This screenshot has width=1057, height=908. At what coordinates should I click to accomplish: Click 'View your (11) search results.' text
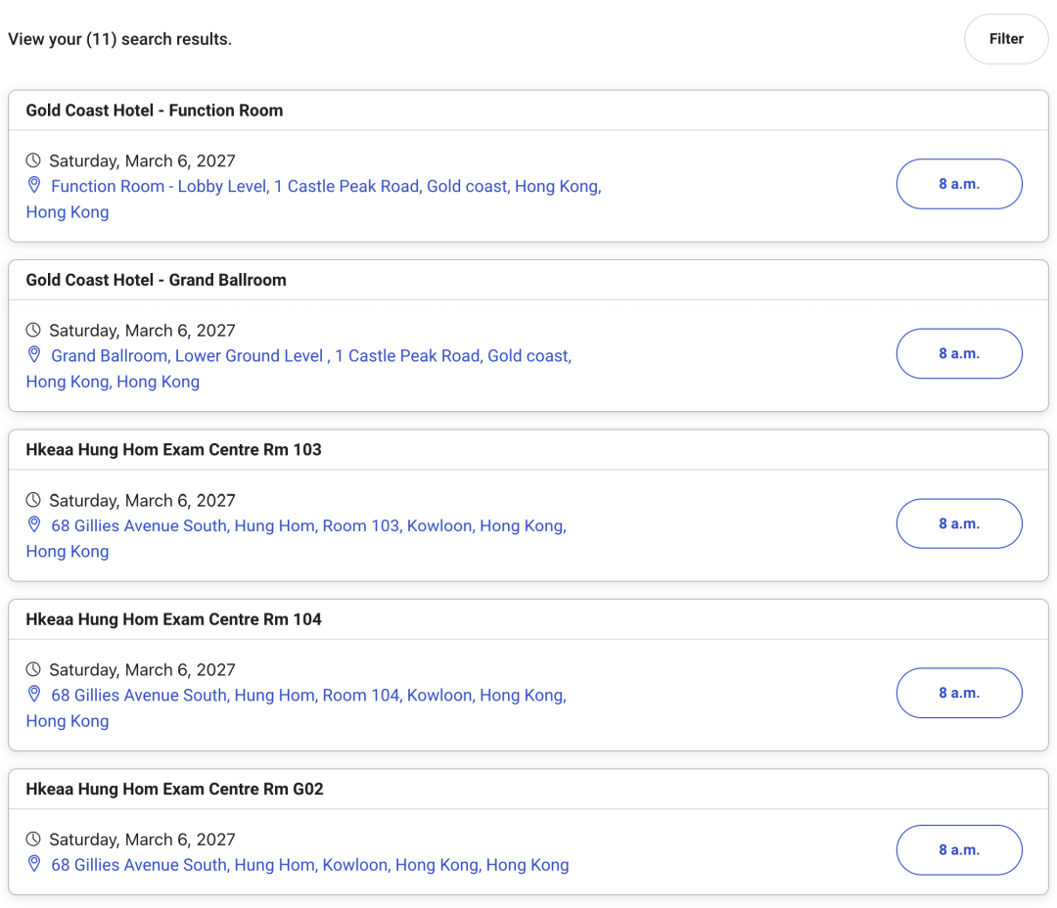click(x=120, y=39)
